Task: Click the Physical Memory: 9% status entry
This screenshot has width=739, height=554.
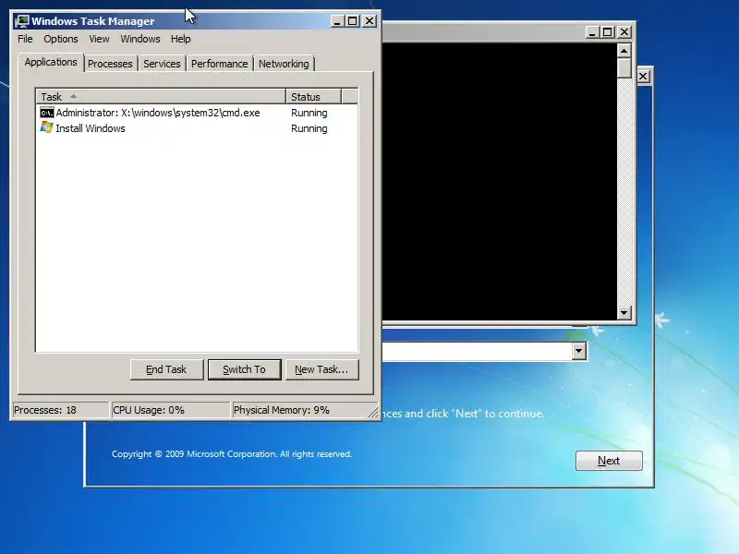Action: pos(299,410)
